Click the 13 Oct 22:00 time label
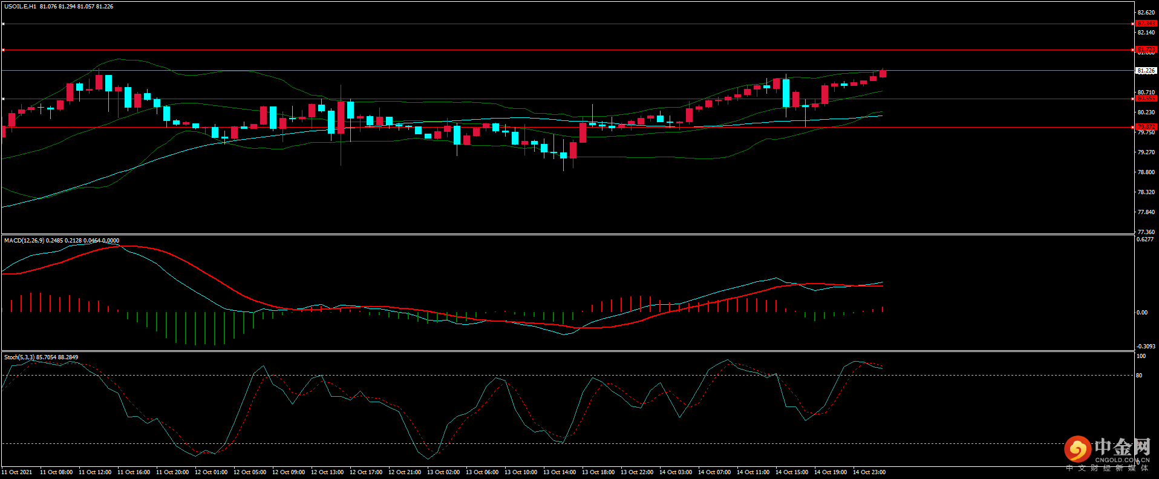 [x=637, y=472]
